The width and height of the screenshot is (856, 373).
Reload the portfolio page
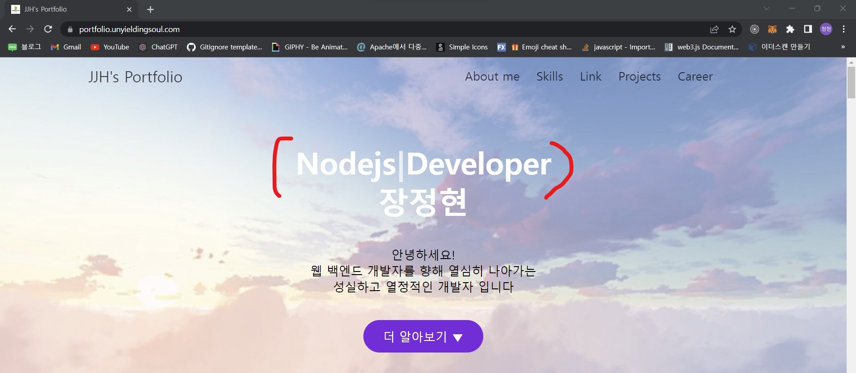coord(48,29)
